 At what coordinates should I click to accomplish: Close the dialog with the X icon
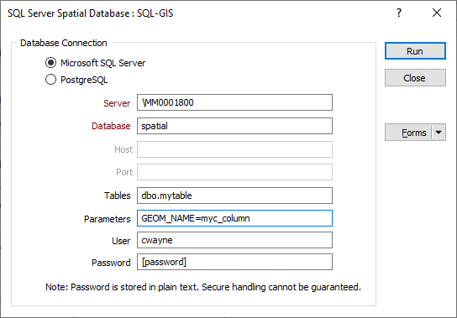pyautogui.click(x=437, y=13)
